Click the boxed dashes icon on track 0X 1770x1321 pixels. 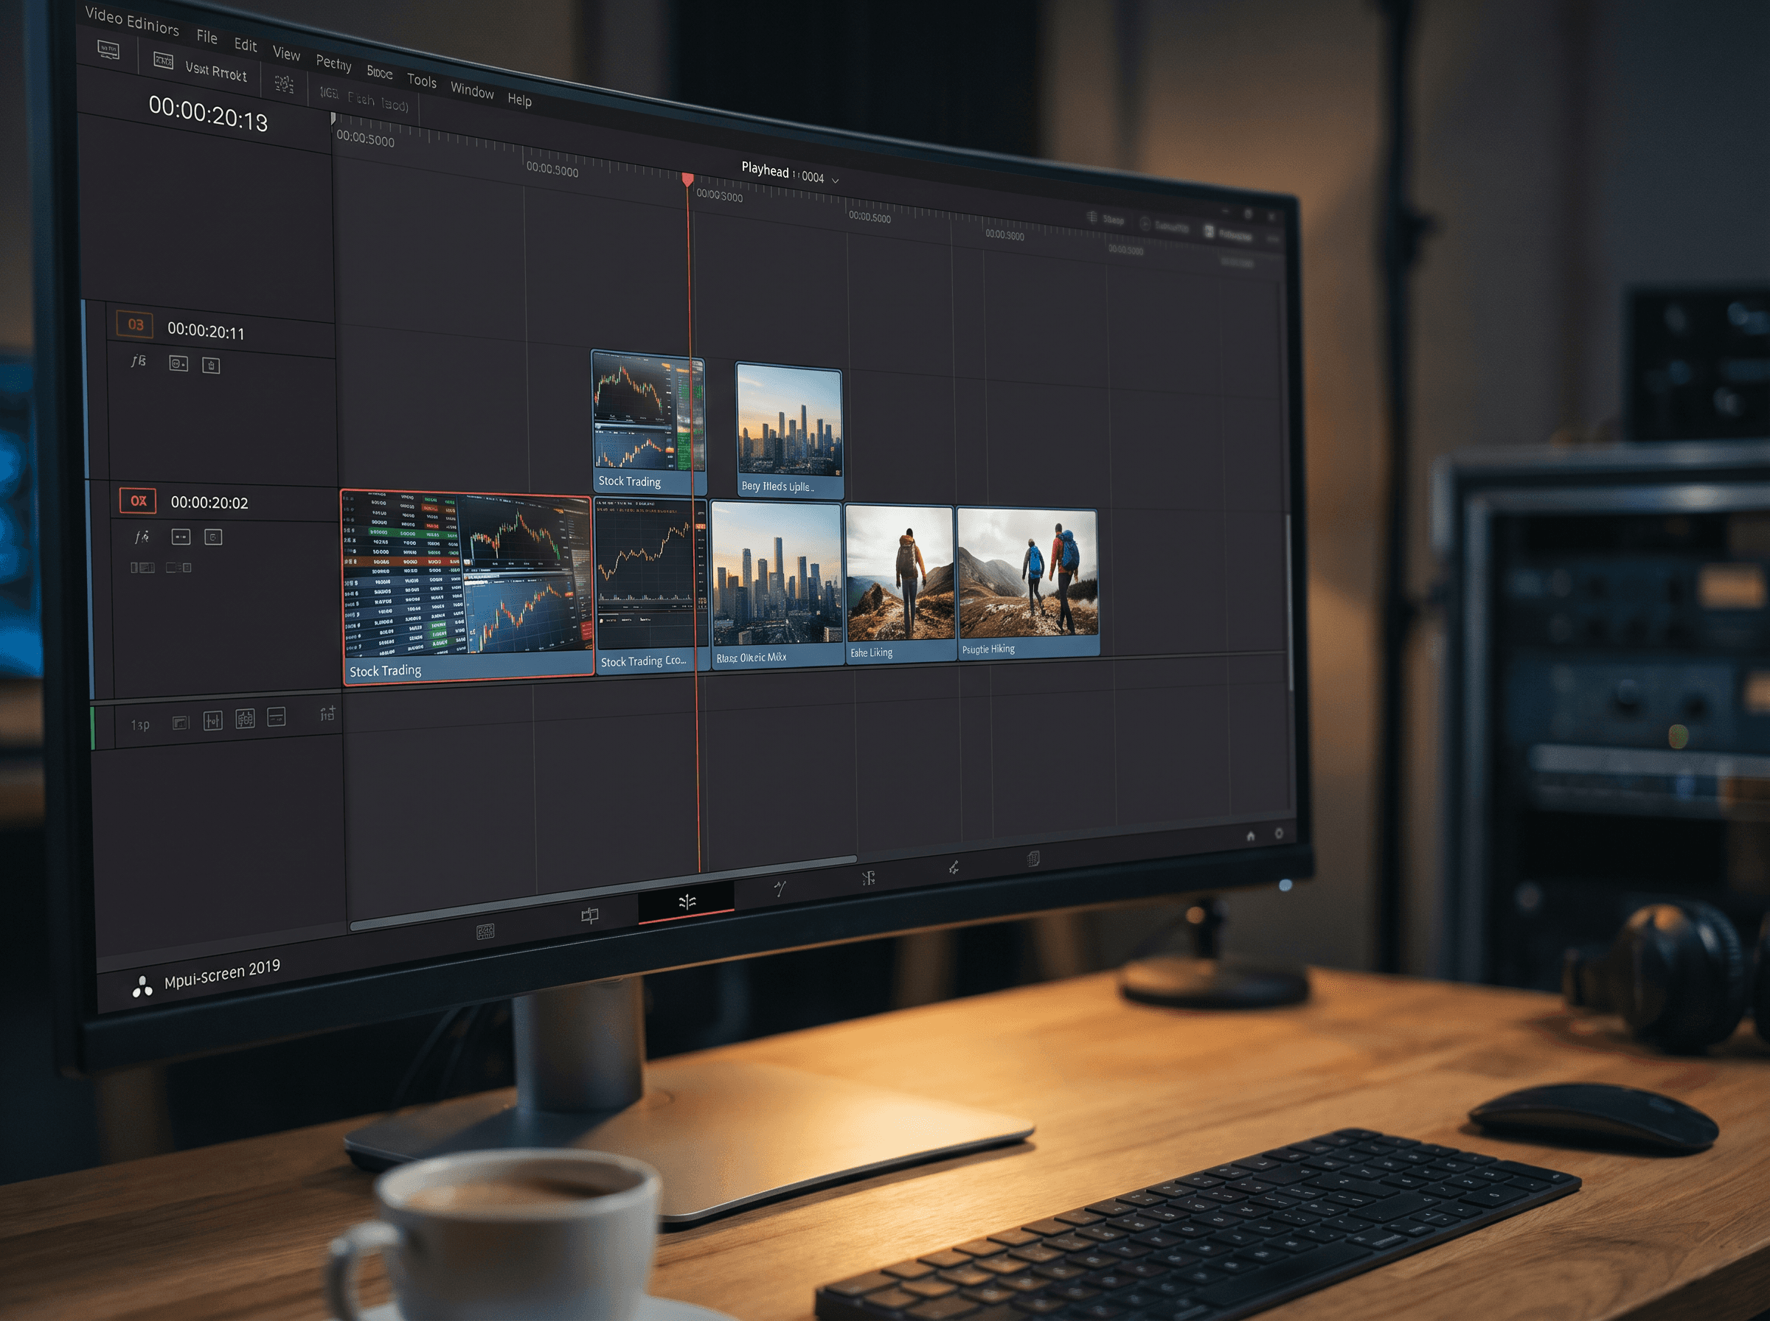point(181,537)
